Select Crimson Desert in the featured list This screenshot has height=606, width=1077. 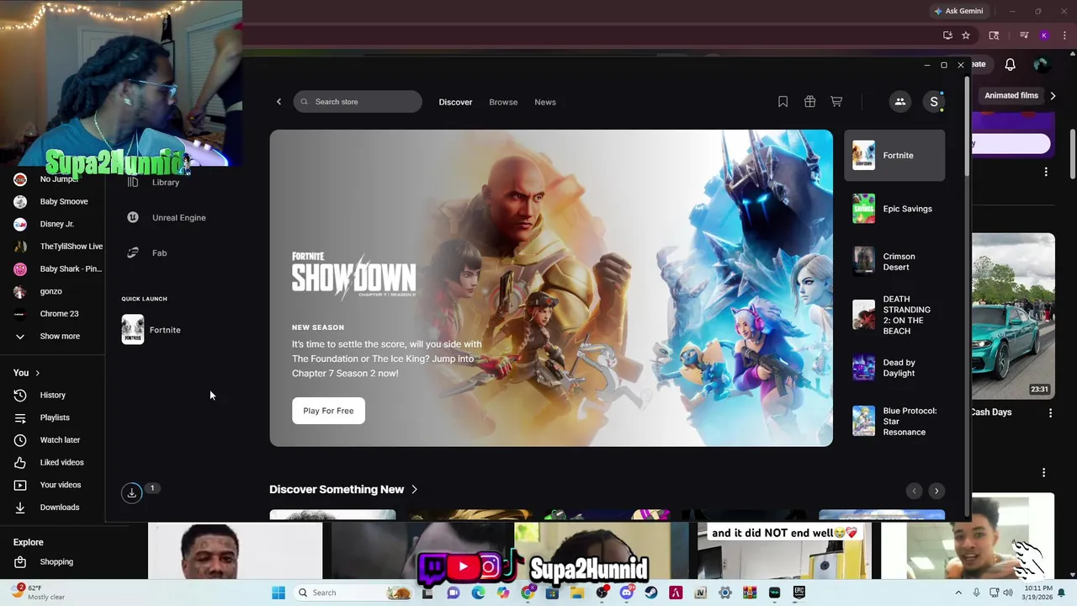coord(894,262)
